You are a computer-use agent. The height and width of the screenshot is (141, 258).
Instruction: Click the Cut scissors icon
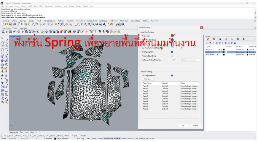[22, 24]
